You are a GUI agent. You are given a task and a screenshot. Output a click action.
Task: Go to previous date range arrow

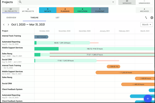(4, 25)
